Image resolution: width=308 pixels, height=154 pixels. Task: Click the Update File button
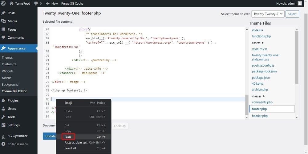pos(49,136)
